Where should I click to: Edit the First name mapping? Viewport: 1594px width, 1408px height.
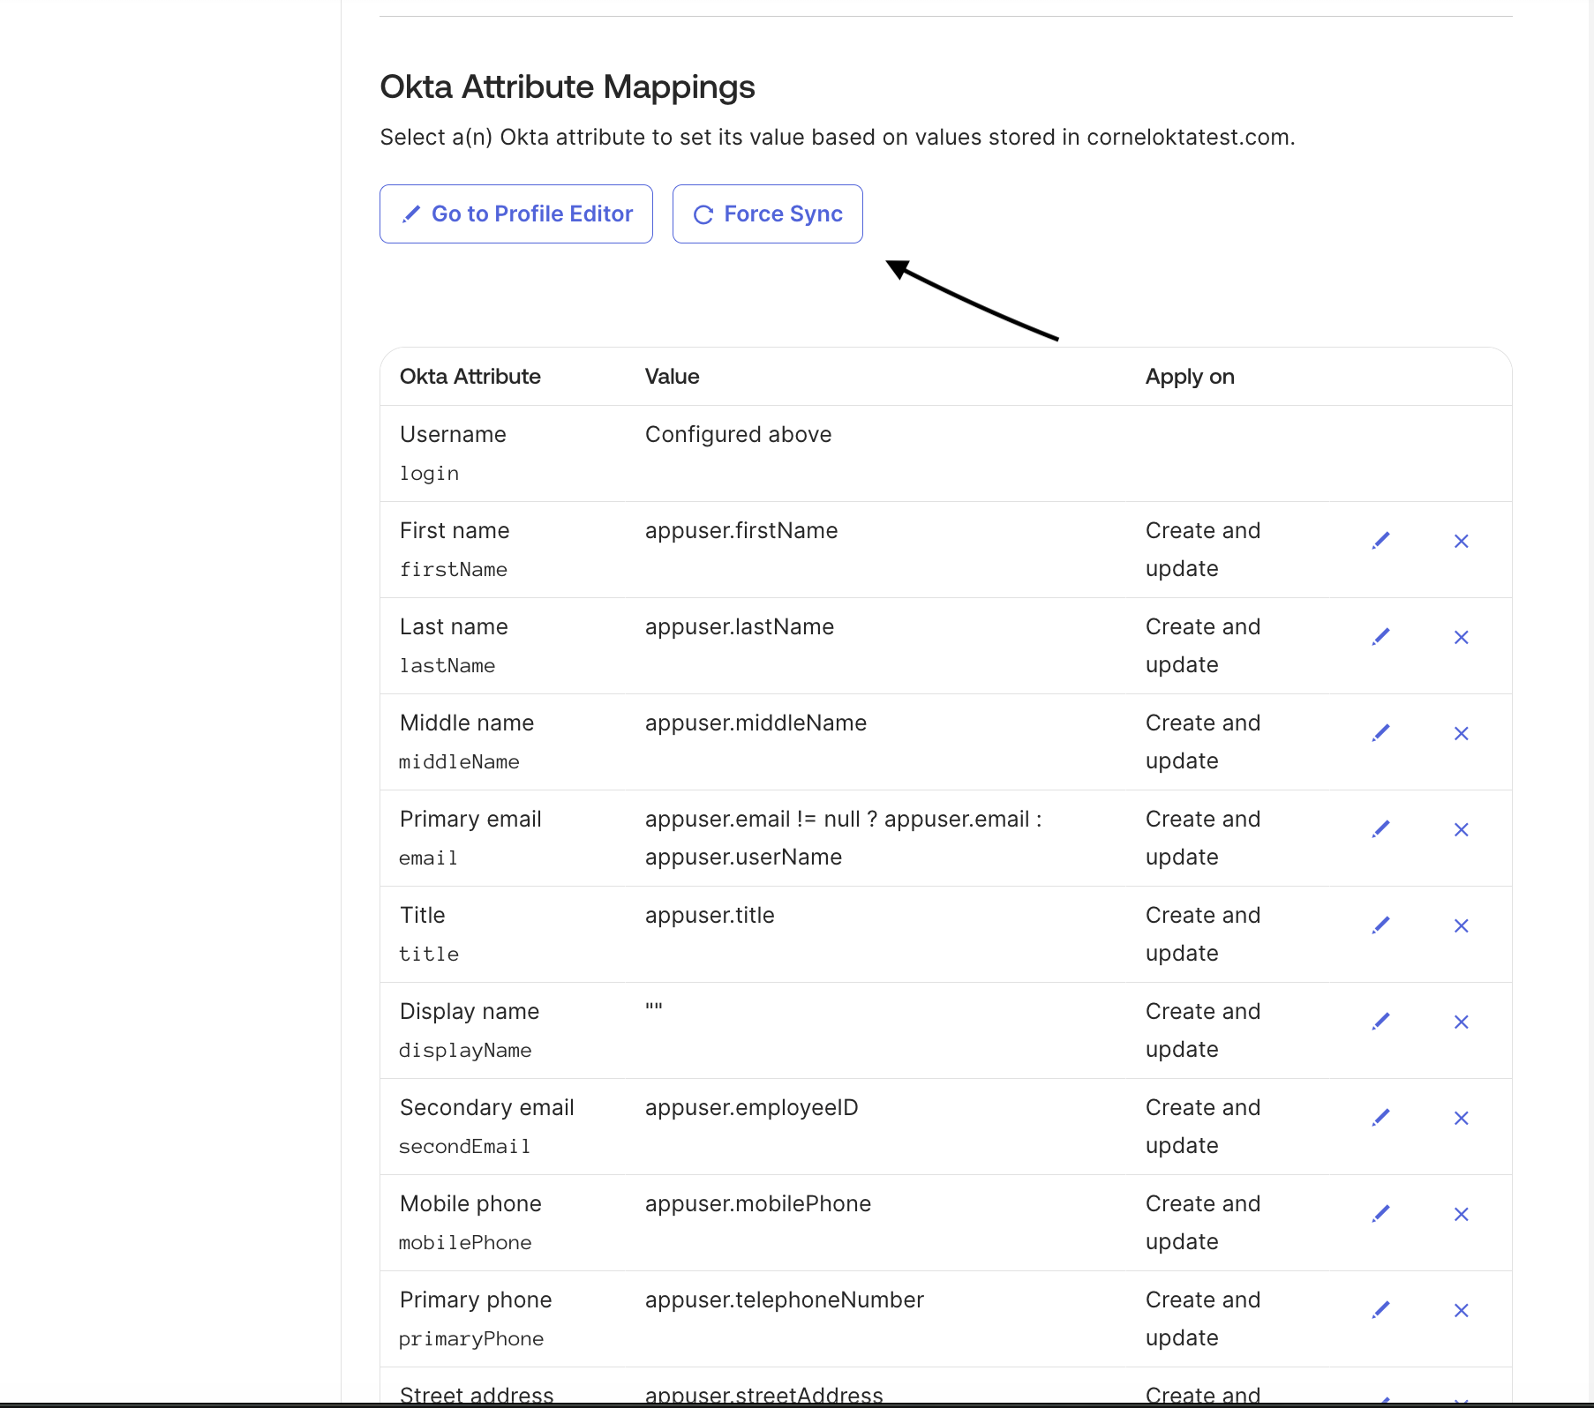tap(1381, 541)
